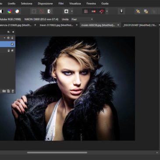Click the yellow arrange layers icon
The width and height of the screenshot is (160, 160).
tap(138, 11)
